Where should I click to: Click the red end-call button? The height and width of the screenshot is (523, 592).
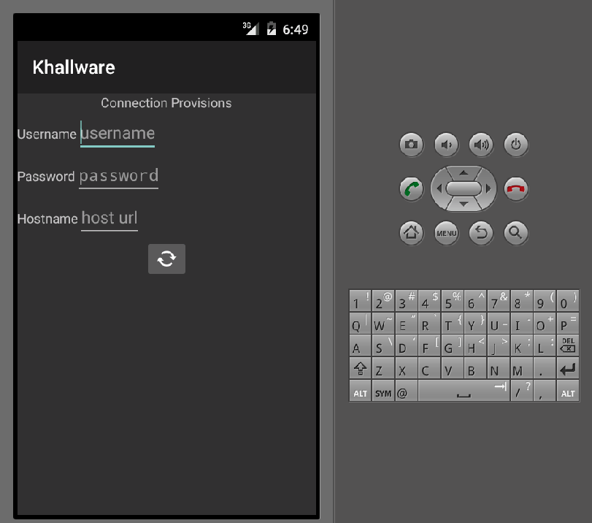pos(516,188)
